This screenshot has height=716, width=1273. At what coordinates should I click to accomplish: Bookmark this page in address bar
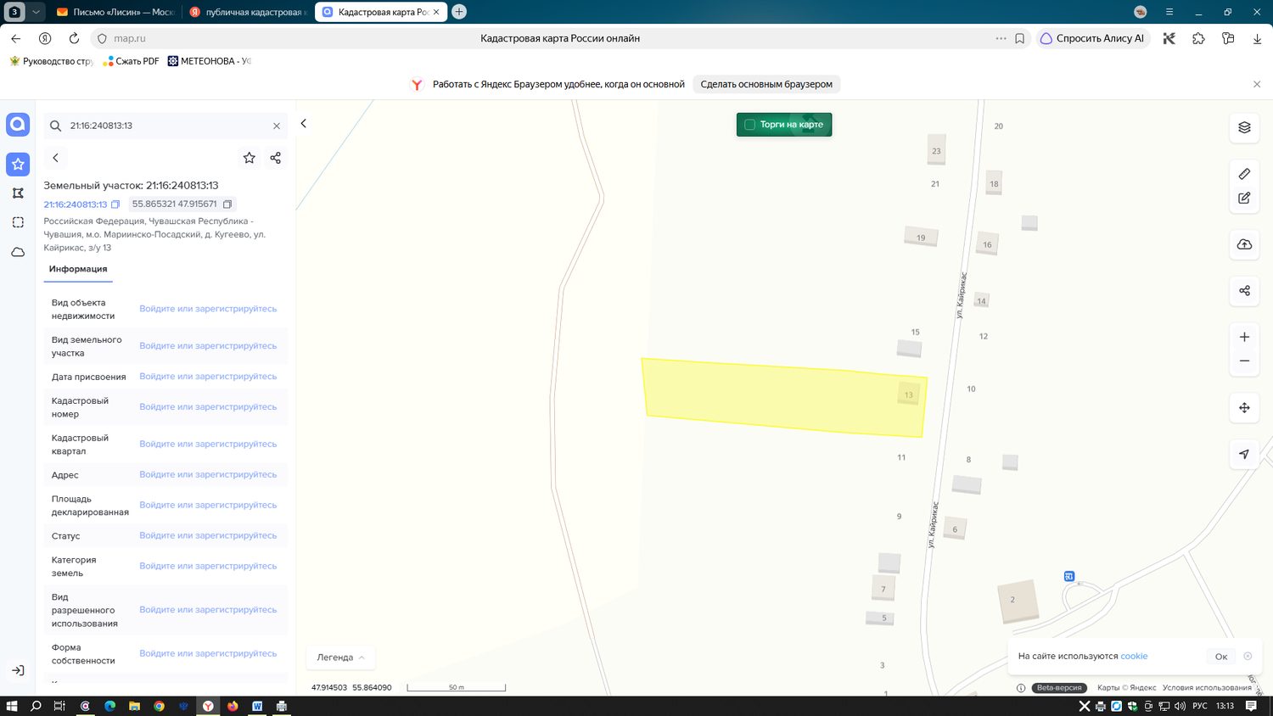click(1020, 38)
